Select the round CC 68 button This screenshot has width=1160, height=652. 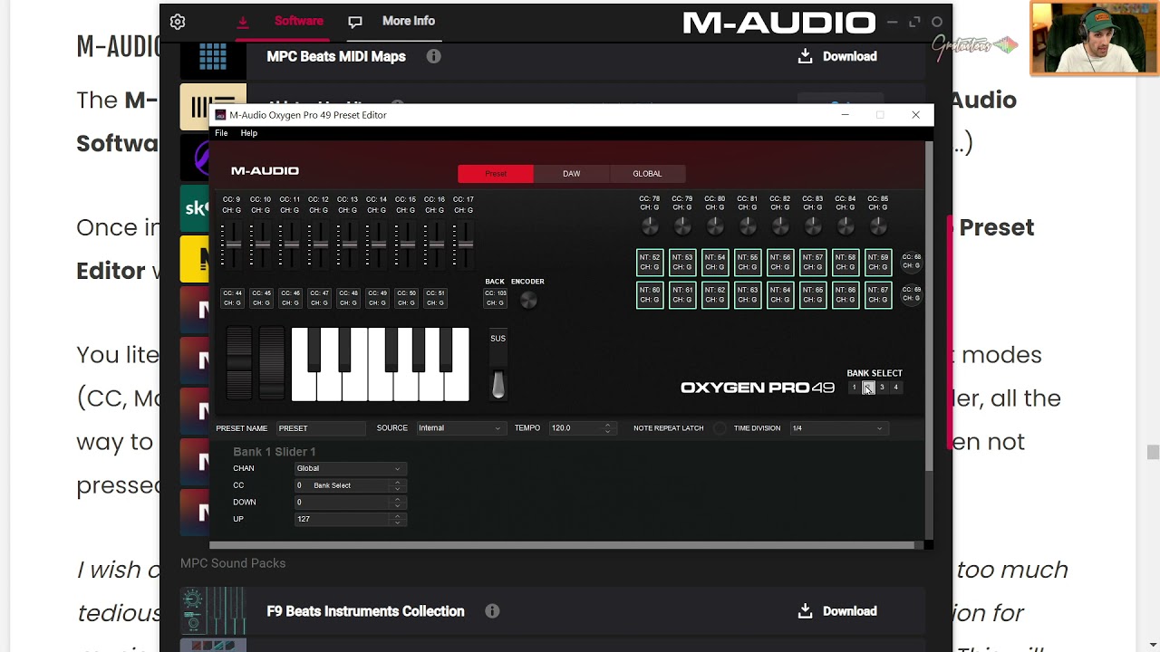coord(911,263)
